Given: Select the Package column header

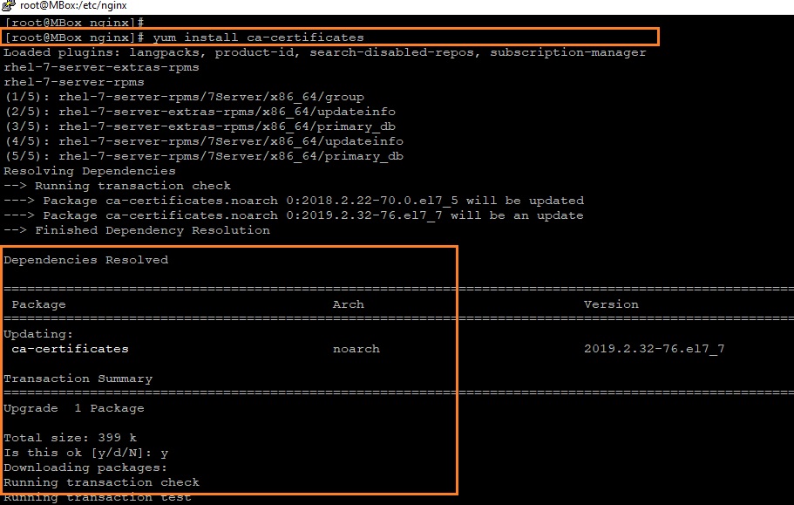Looking at the screenshot, I should pos(39,304).
